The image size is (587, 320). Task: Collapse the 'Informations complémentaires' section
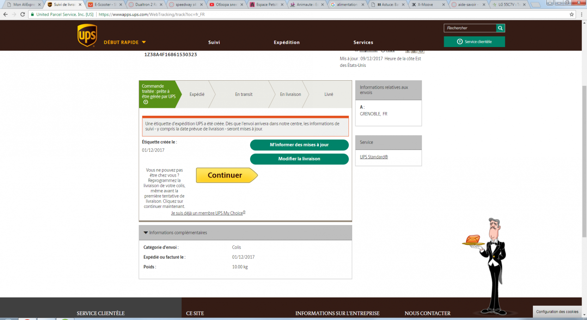(176, 233)
